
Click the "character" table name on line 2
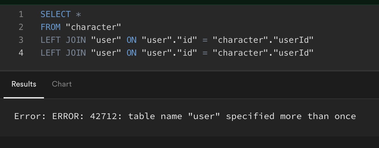pyautogui.click(x=93, y=27)
